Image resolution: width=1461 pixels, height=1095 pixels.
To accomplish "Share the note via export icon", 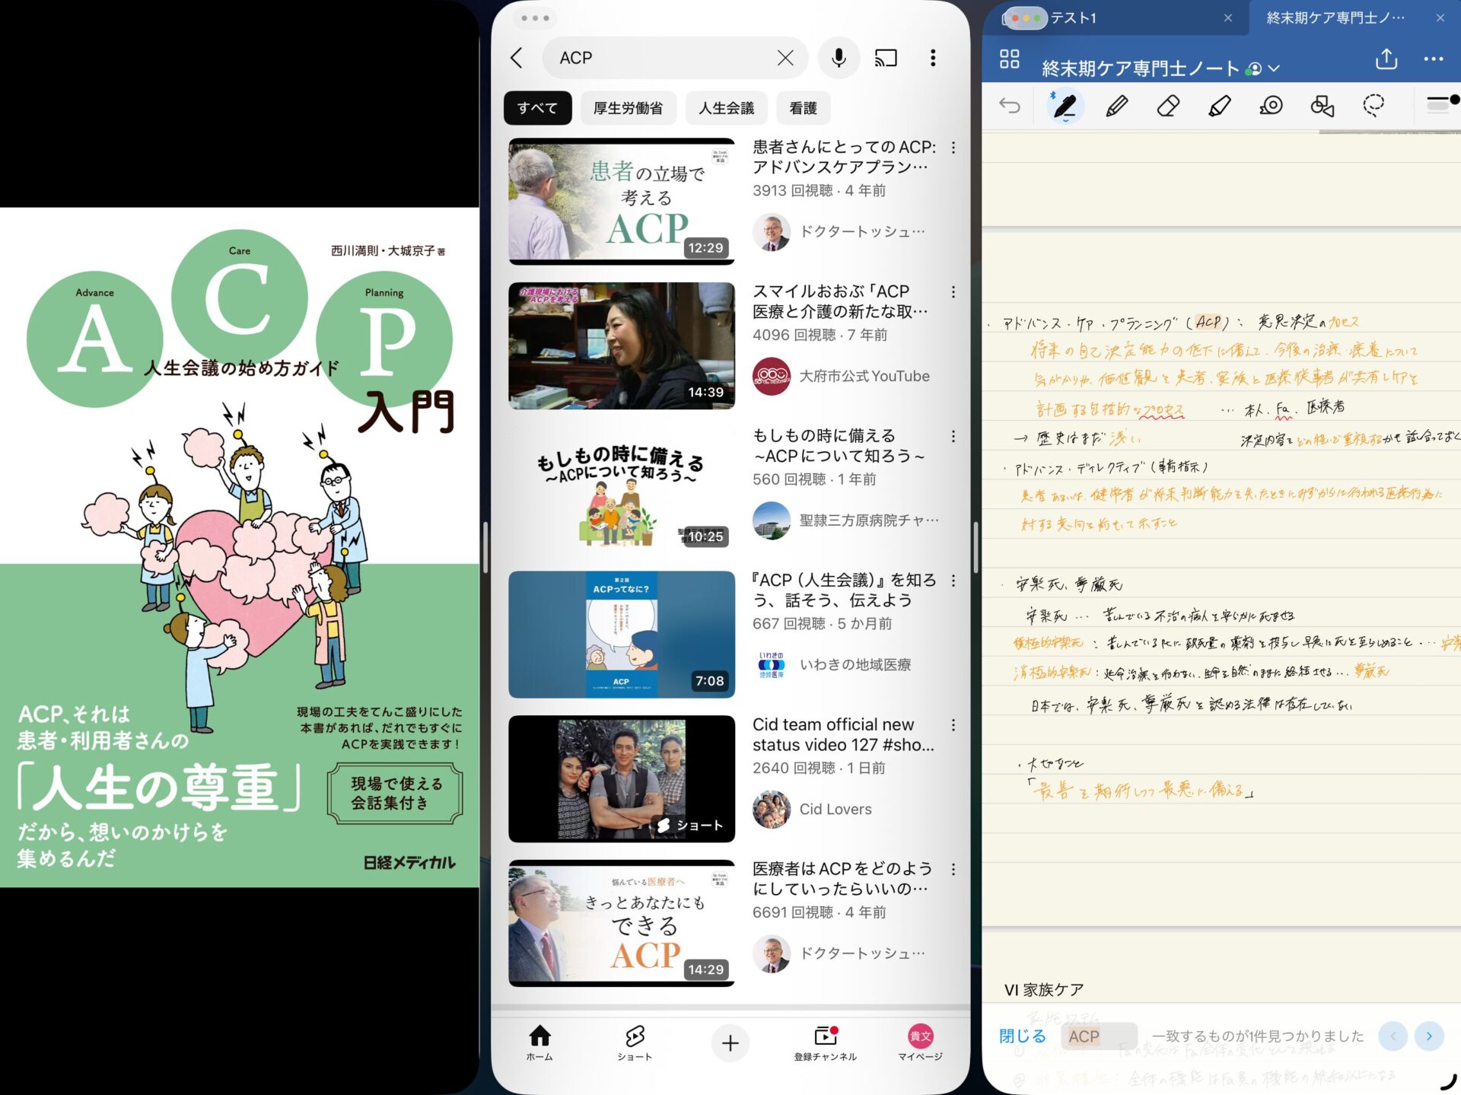I will pyautogui.click(x=1386, y=59).
